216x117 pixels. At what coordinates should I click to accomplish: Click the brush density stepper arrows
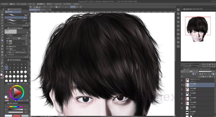point(25,44)
